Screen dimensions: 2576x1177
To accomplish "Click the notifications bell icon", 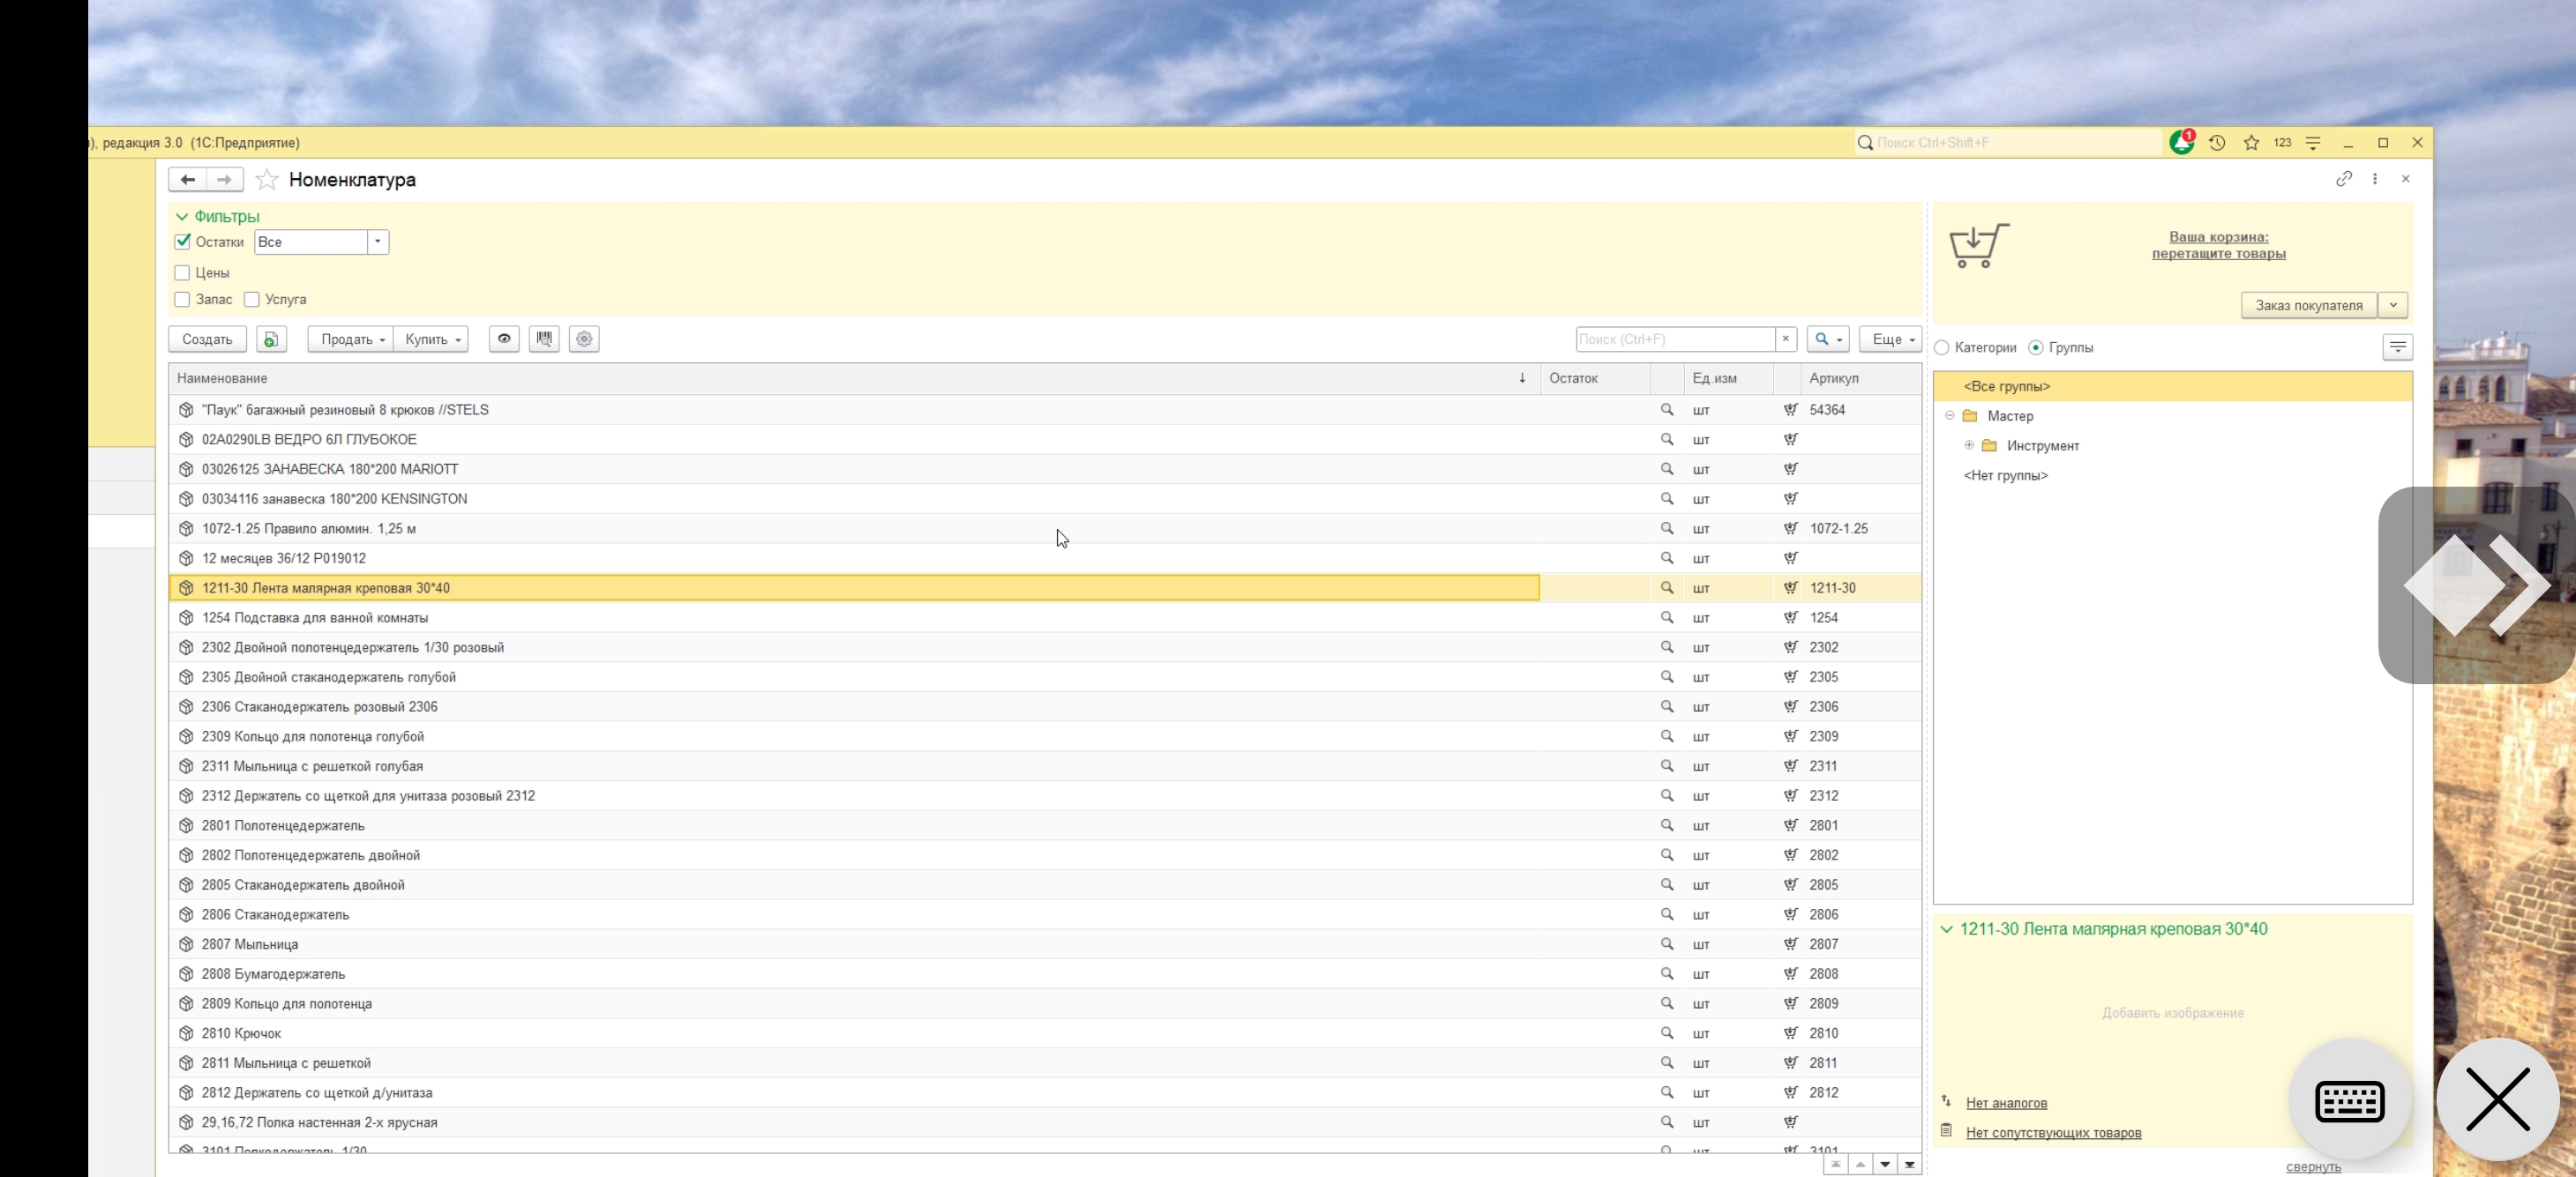I will point(2181,143).
